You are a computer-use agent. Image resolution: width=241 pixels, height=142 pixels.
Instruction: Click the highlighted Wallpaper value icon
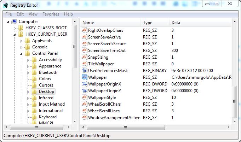click(x=84, y=77)
